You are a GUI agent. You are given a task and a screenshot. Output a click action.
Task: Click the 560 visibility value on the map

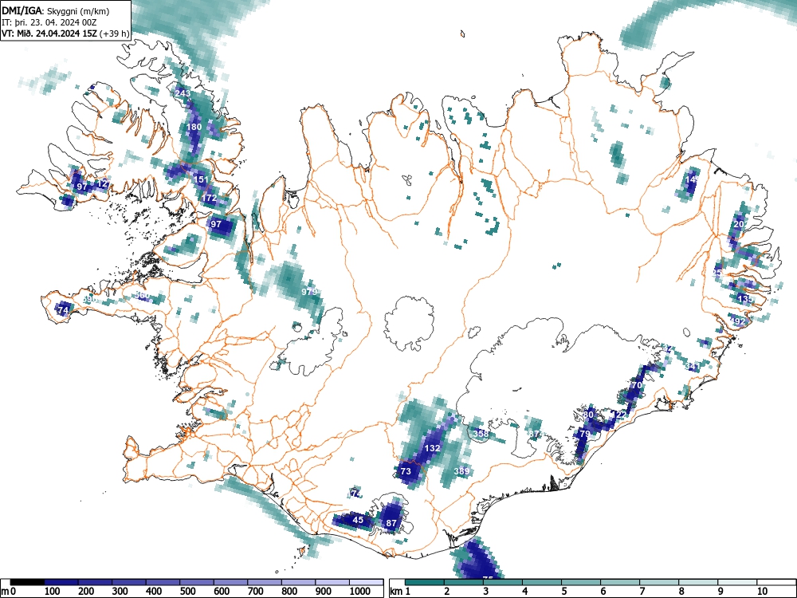(x=143, y=295)
